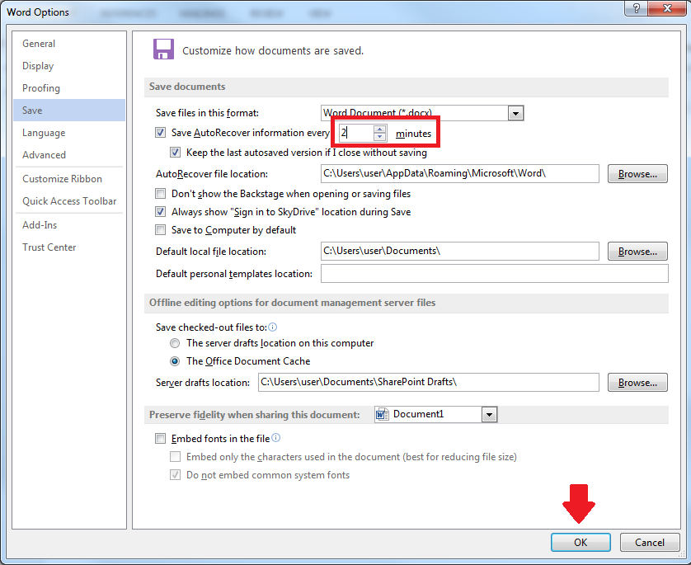
Task: Switch to the Advanced category
Action: click(x=44, y=155)
